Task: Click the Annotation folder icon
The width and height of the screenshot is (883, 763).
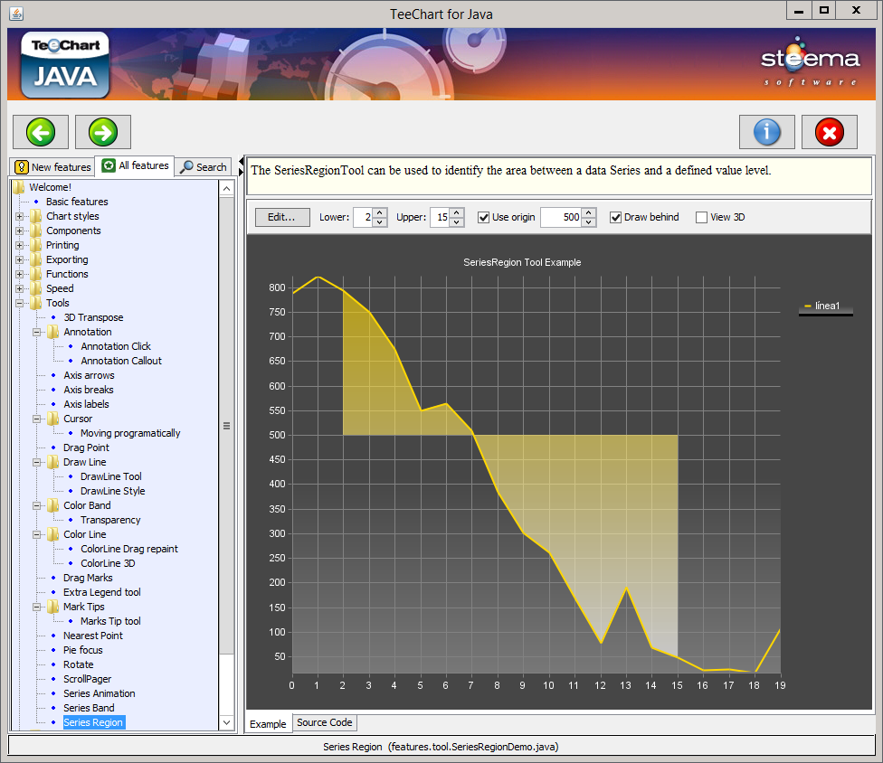Action: 53,332
